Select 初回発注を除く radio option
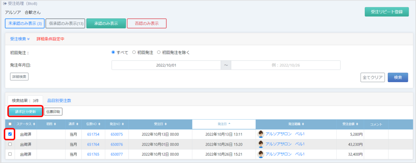Viewport: 416px width, 163px height. click(x=159, y=52)
